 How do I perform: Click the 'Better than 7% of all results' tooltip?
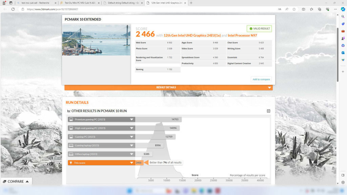(165, 162)
